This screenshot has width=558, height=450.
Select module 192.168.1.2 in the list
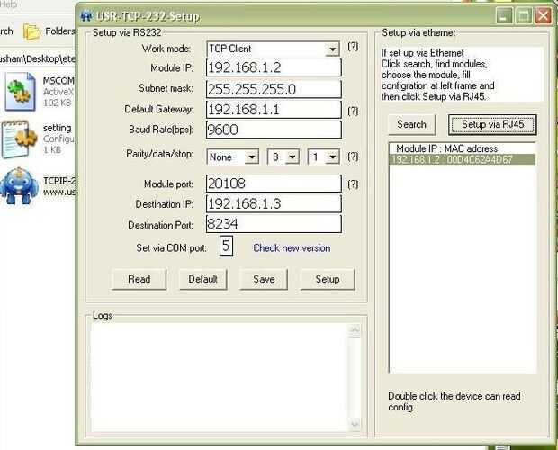463,159
